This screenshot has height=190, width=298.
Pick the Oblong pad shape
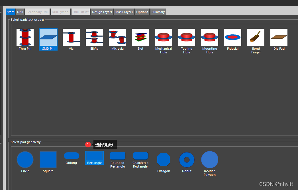[72, 156]
